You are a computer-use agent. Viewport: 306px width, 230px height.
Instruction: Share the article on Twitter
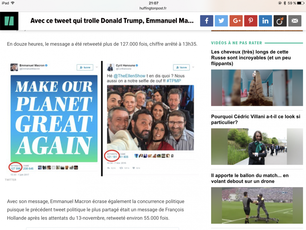pyautogui.click(x=221, y=21)
